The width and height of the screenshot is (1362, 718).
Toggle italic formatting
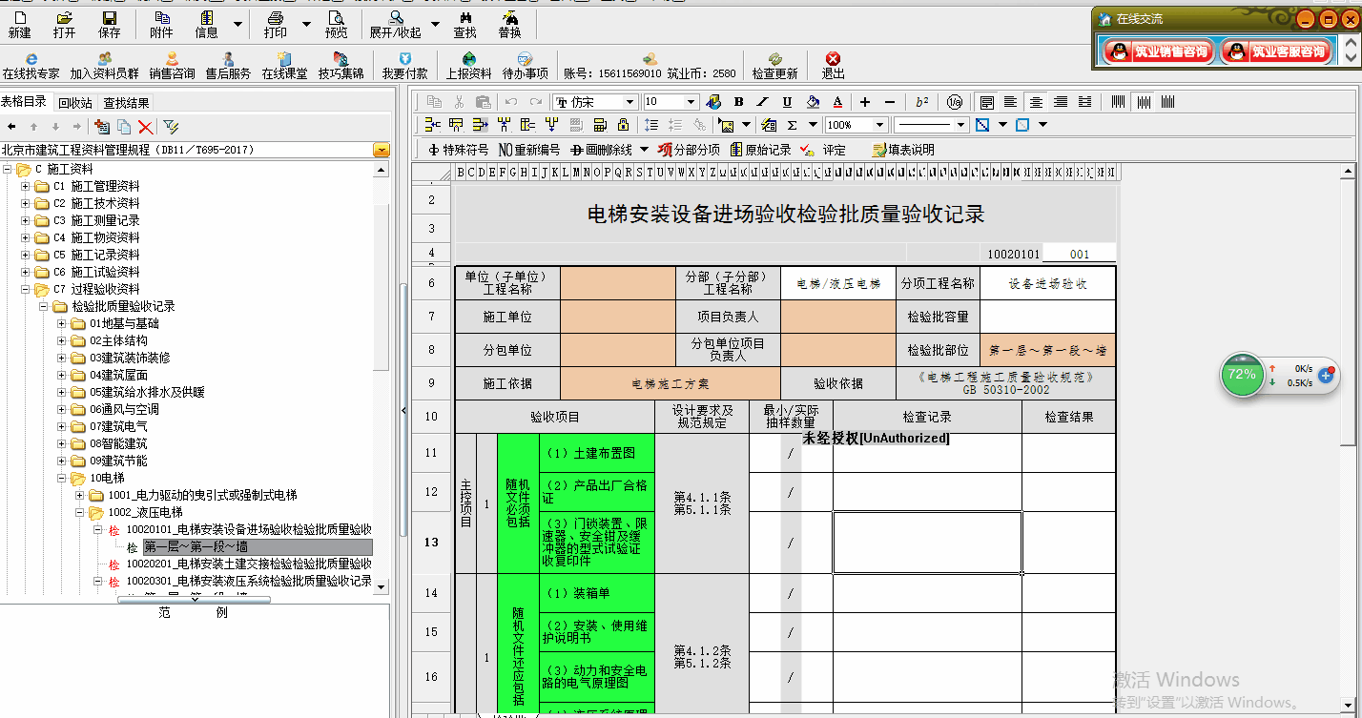coord(762,102)
